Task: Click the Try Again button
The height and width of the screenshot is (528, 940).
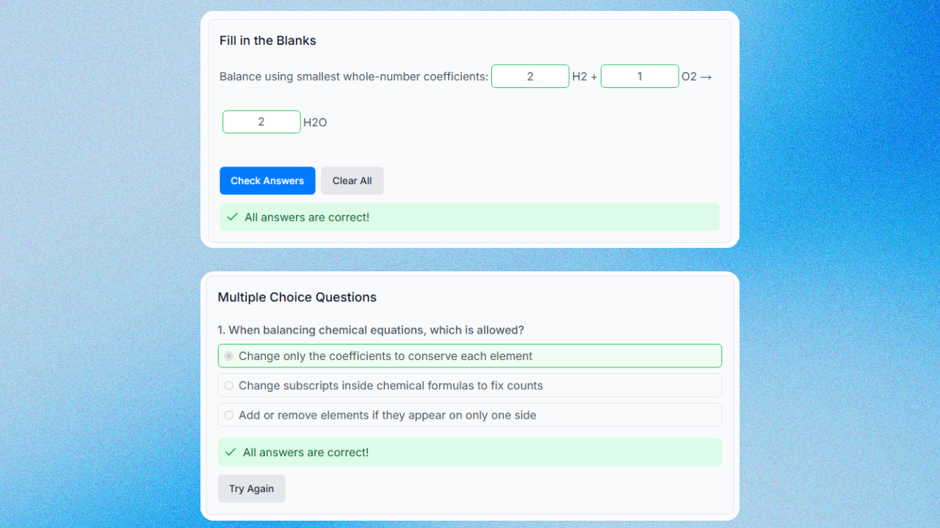Action: [251, 488]
